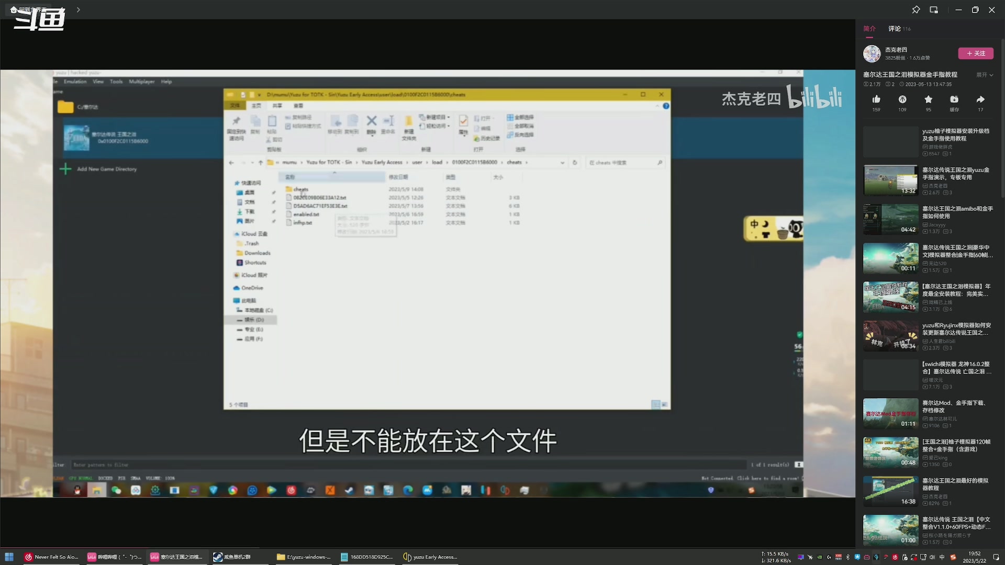
Task: Open the Windows Start menu
Action: pyautogui.click(x=9, y=557)
